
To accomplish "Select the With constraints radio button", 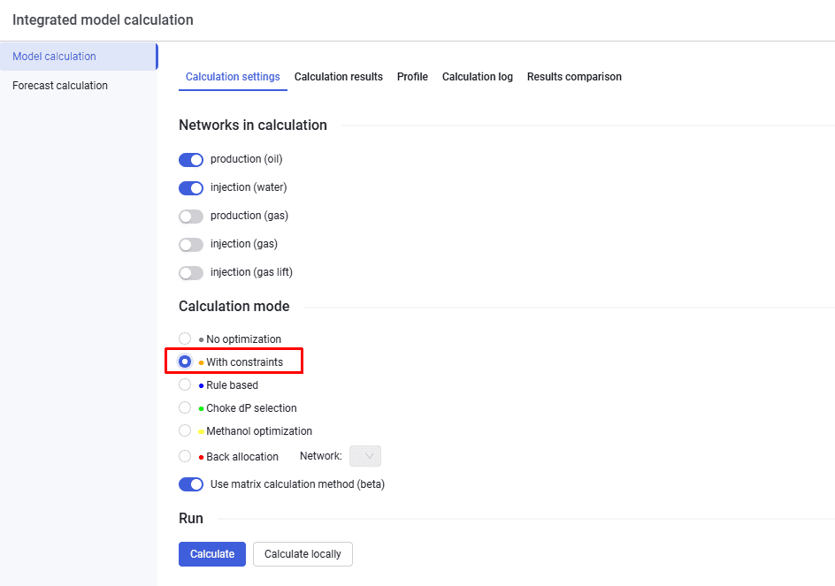I will point(185,361).
